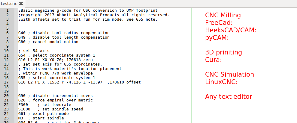Viewport: 297px width, 123px height.
Task: Click line number 17 in gutter
Action: [x=6, y=82]
